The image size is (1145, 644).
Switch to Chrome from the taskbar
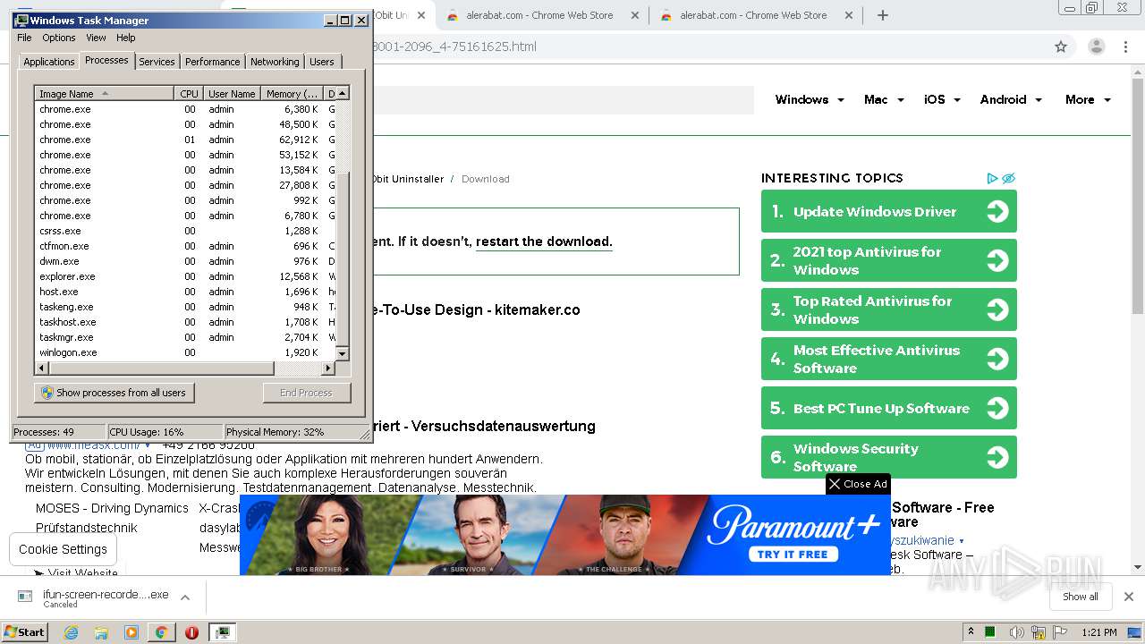161,632
